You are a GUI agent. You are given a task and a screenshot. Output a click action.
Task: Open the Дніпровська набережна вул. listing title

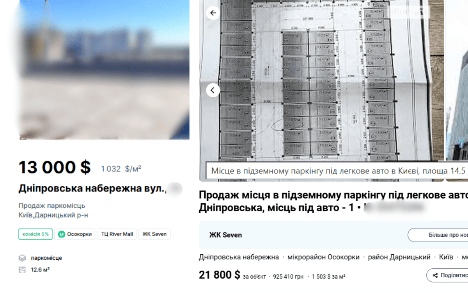click(x=92, y=189)
